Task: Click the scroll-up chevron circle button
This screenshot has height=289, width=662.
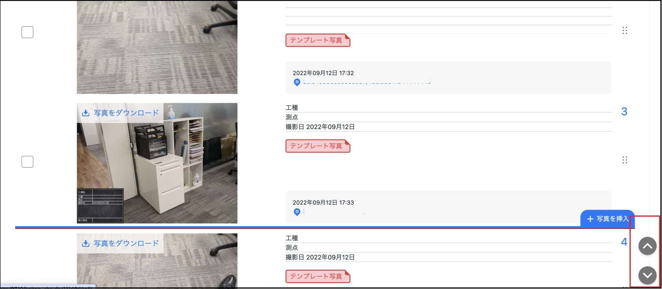Action: tap(647, 246)
